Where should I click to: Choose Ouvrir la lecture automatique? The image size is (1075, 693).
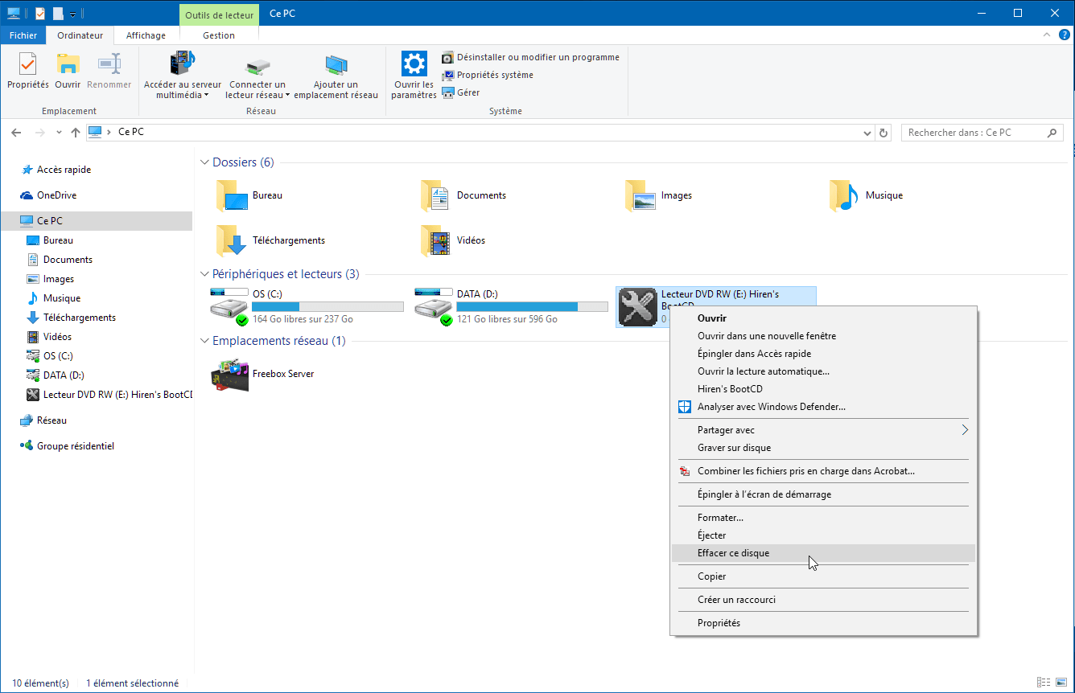click(x=823, y=371)
